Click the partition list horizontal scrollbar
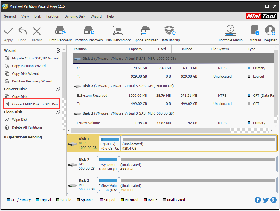 pyautogui.click(x=151, y=130)
